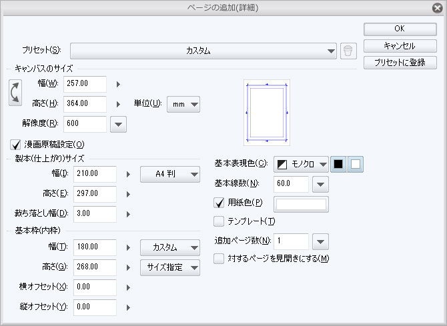Screen dimensions: 447x326
Task: Uncheck the 用紙色 checkbox
Action: click(x=219, y=203)
